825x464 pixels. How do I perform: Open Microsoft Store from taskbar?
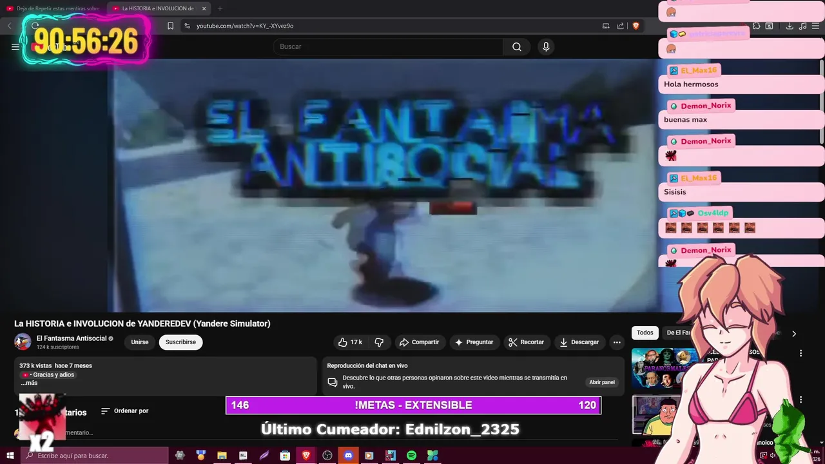click(x=285, y=456)
